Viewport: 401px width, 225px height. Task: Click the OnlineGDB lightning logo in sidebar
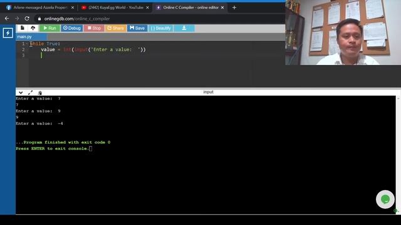(8, 33)
